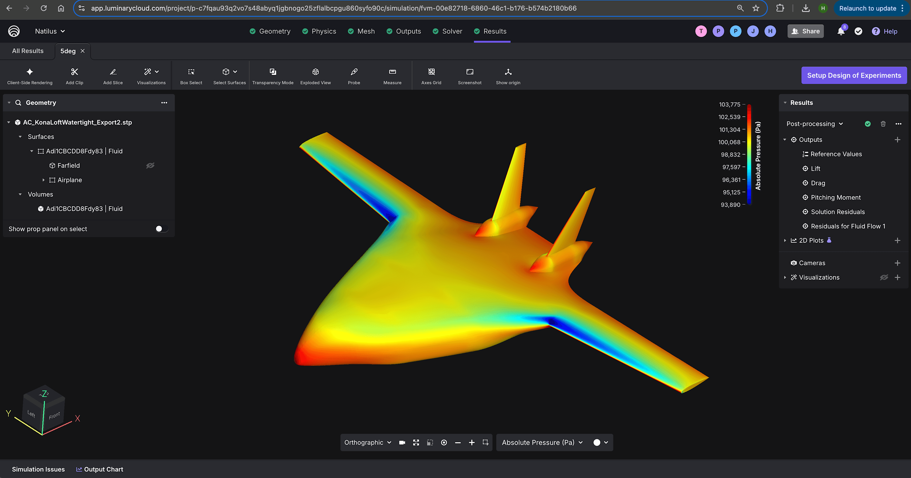Click Setup Design of Experiments button

click(854, 75)
